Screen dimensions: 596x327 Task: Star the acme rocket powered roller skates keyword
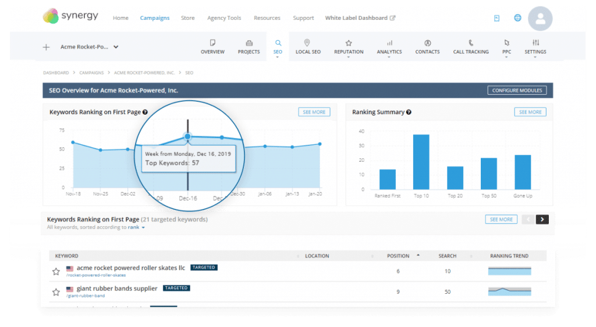(56, 272)
